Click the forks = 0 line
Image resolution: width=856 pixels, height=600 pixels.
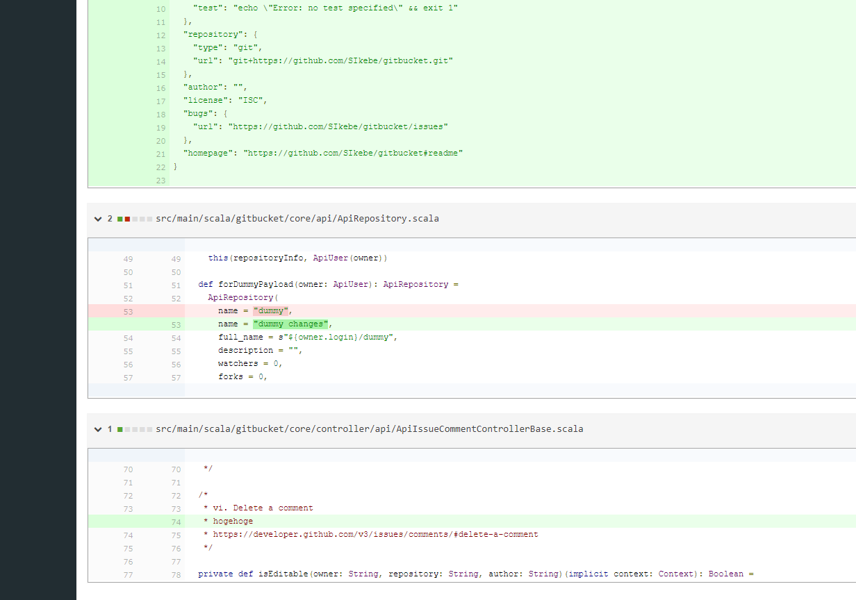(x=242, y=377)
